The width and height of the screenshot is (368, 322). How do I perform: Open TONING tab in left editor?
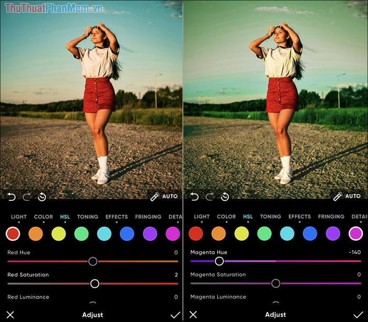click(x=88, y=217)
